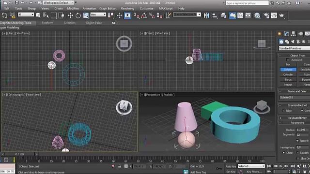Toggle the Set Key mode button
The width and height of the screenshot is (310, 174).
click(231, 172)
